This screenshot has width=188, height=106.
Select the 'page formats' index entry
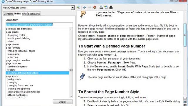click(13, 48)
